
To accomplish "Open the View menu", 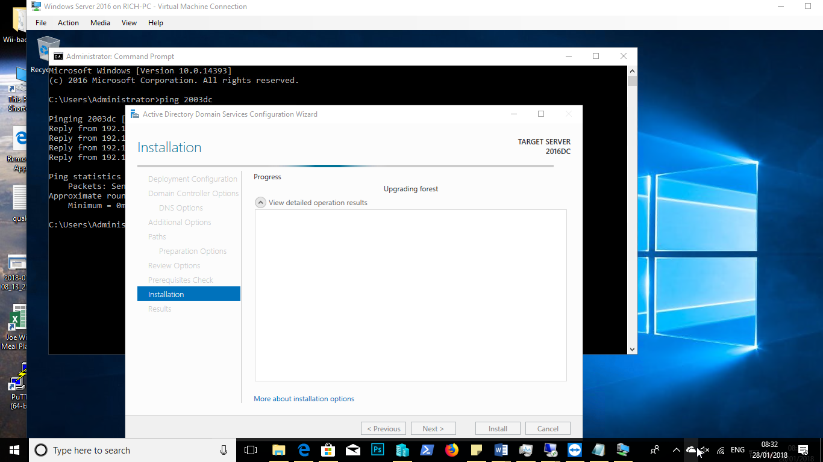I will tap(129, 23).
